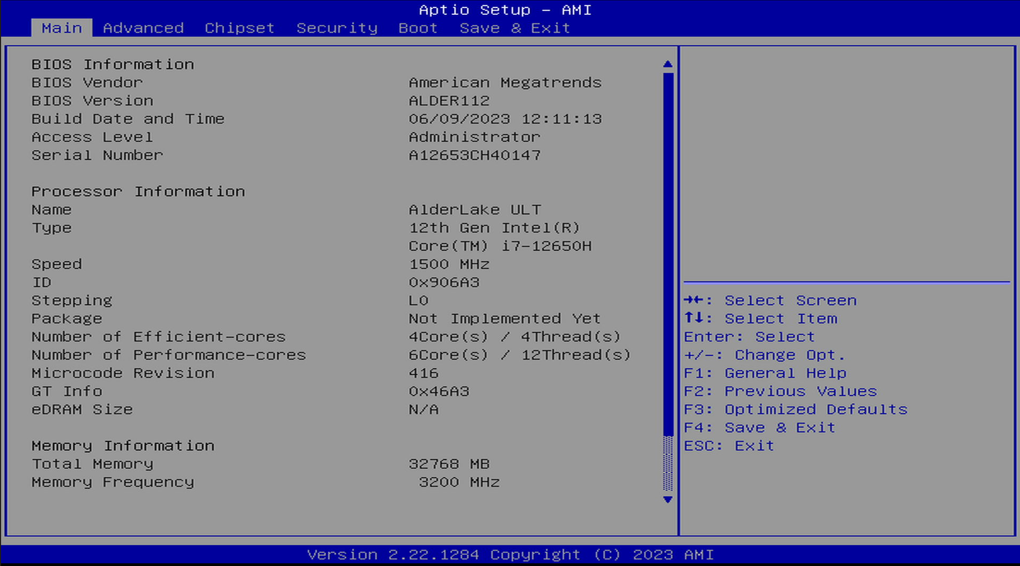Image resolution: width=1020 pixels, height=566 pixels.
Task: Click the N/A eDRAM value
Action: click(424, 409)
